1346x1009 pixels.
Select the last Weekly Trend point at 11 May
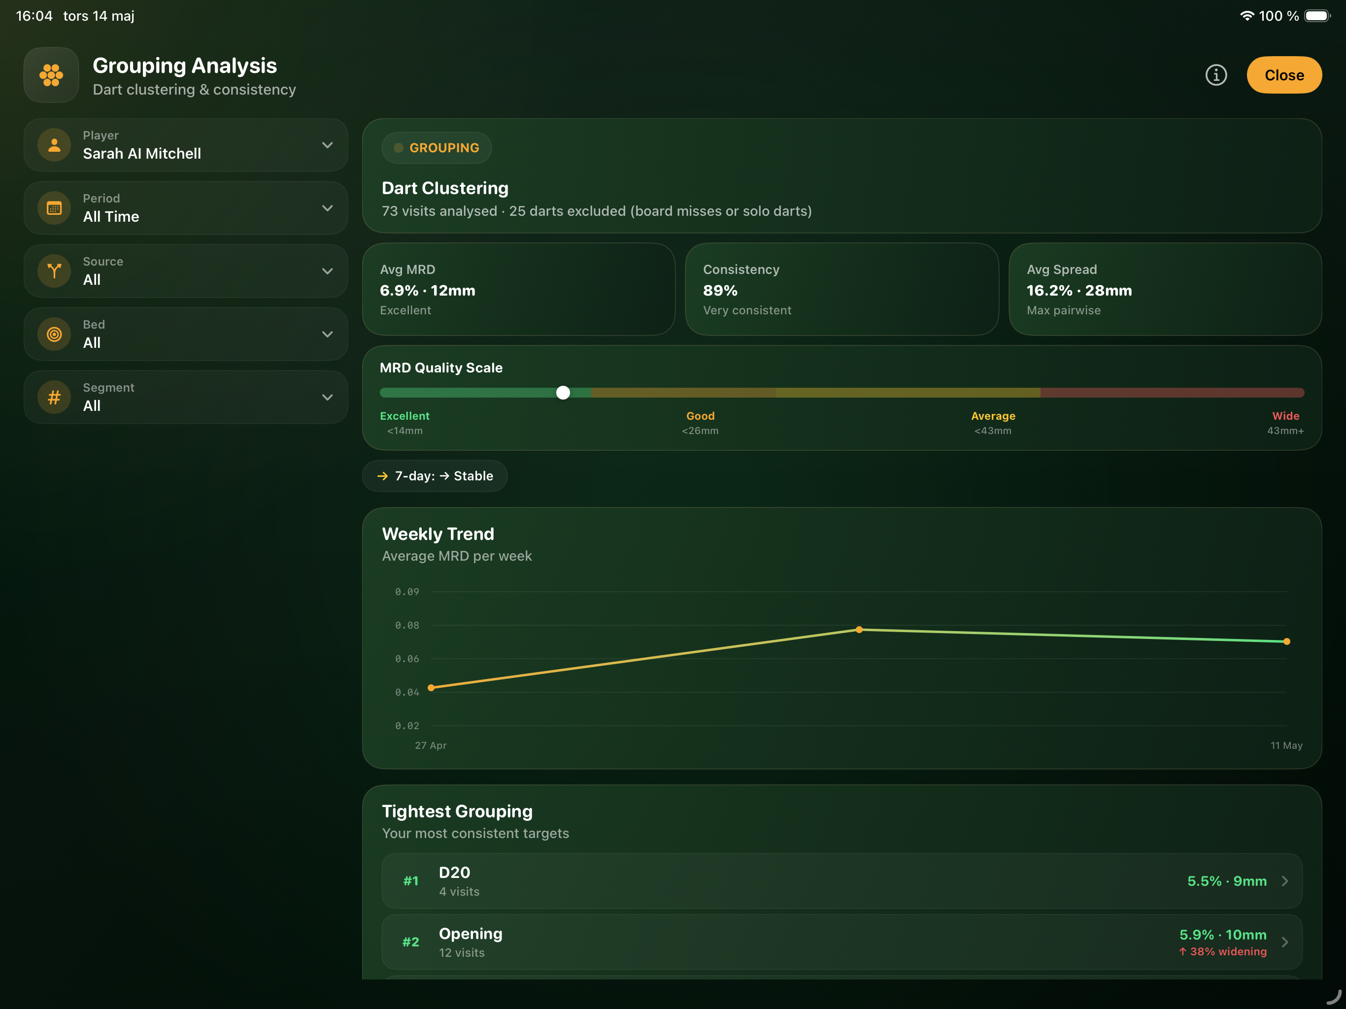click(x=1286, y=641)
